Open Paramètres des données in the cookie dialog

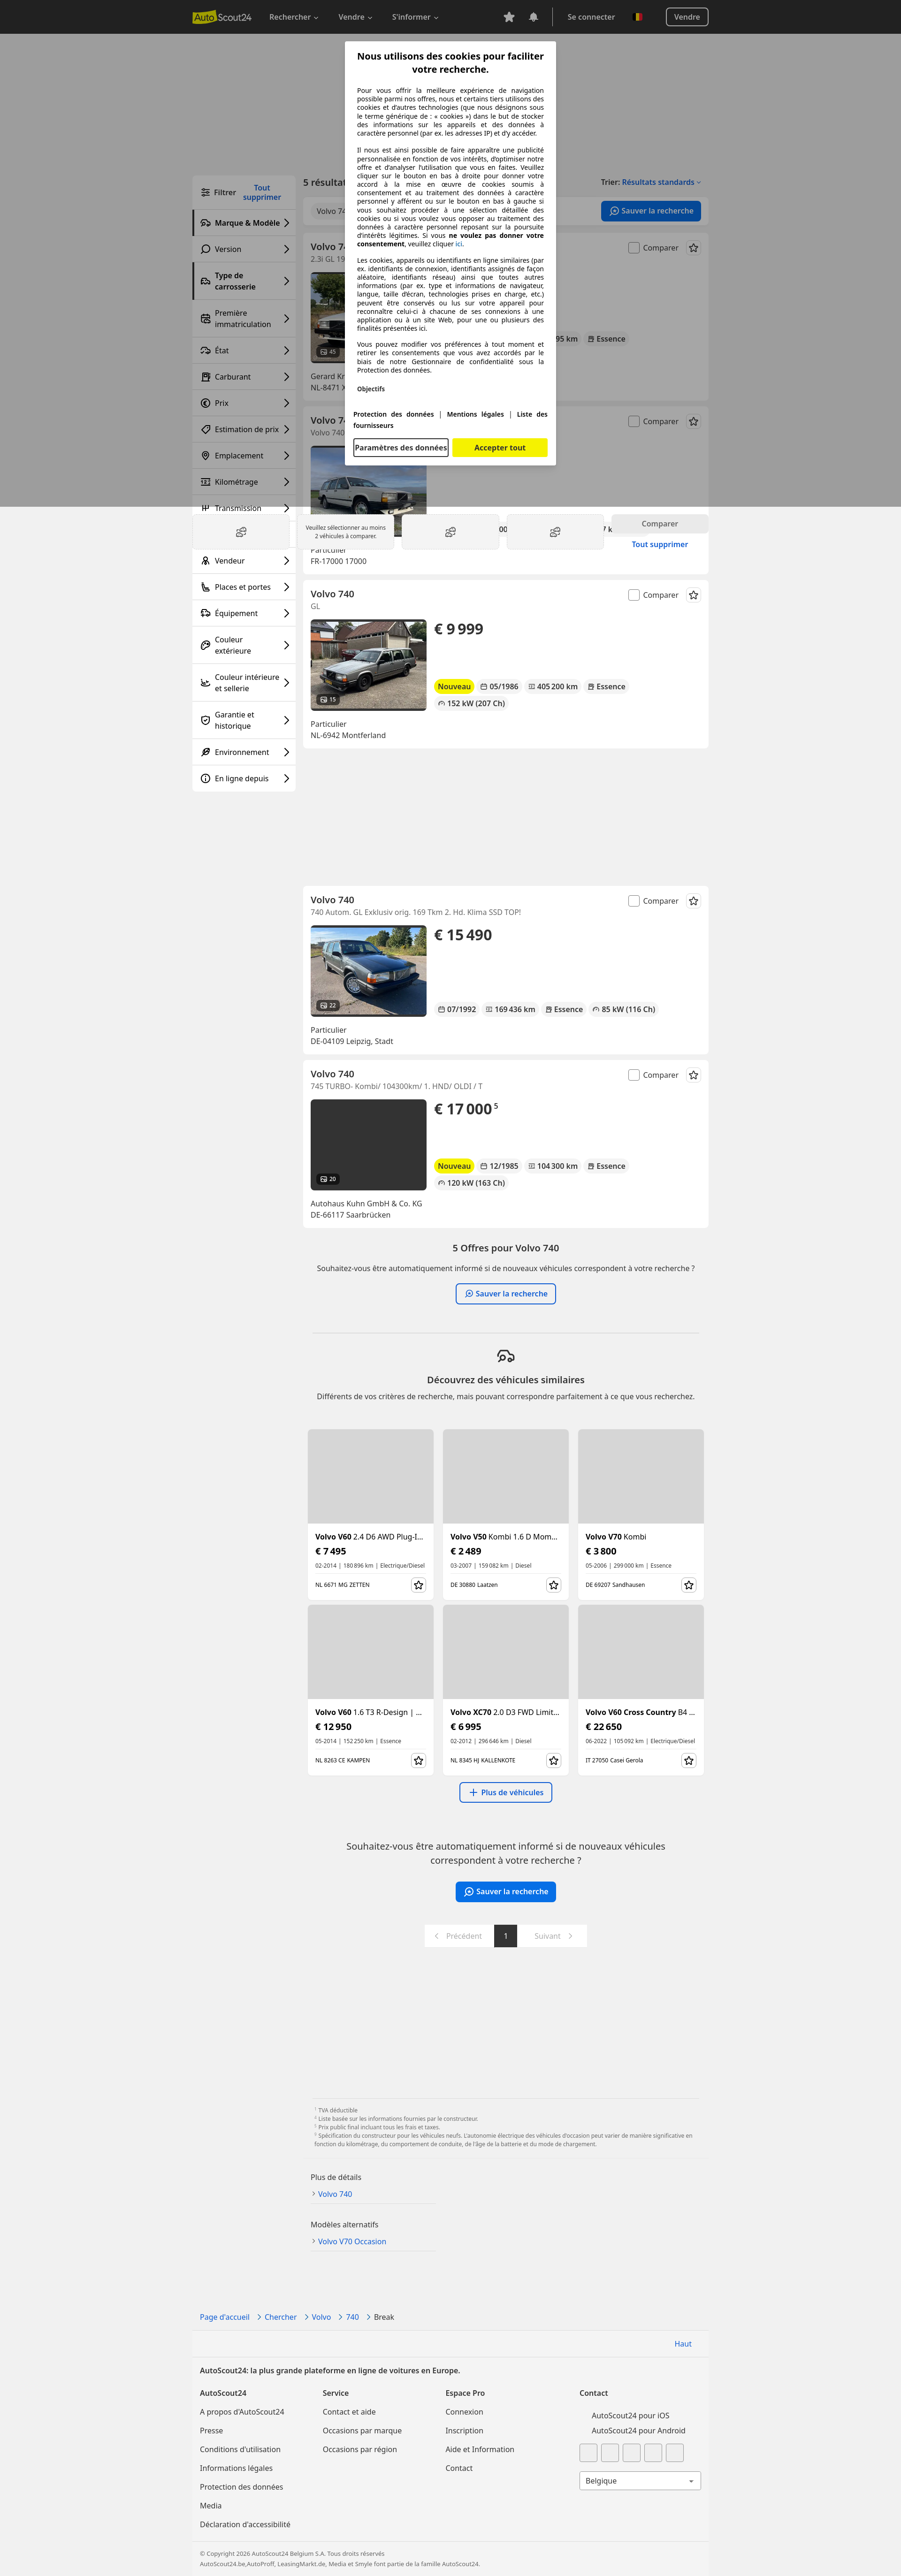(x=401, y=448)
